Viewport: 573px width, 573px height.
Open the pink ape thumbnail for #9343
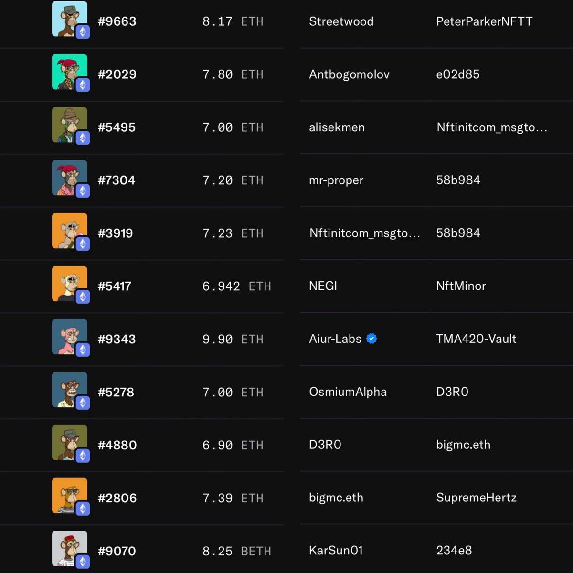[69, 336]
